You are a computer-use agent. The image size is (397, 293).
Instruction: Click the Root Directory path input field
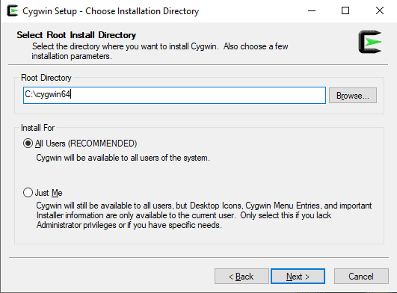174,95
